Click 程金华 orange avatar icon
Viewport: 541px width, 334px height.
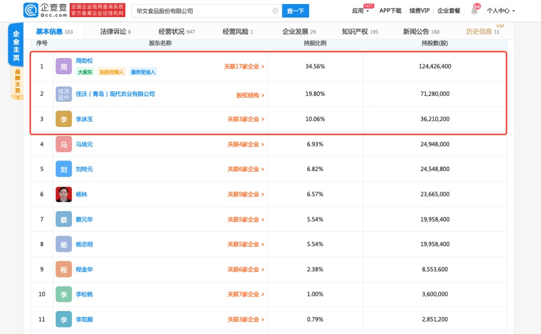coord(64,269)
